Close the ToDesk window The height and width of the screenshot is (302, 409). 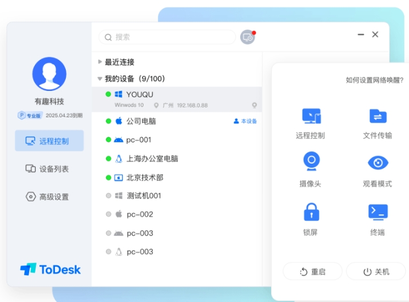[x=375, y=34]
